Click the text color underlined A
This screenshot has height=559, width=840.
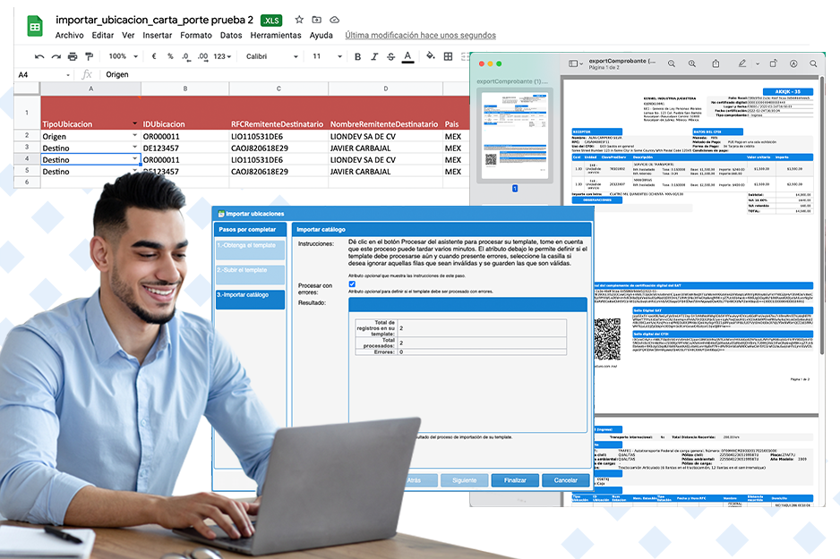click(407, 56)
